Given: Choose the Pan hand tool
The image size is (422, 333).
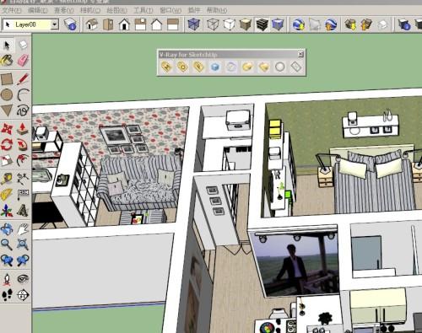Looking at the screenshot, I should click(x=23, y=229).
